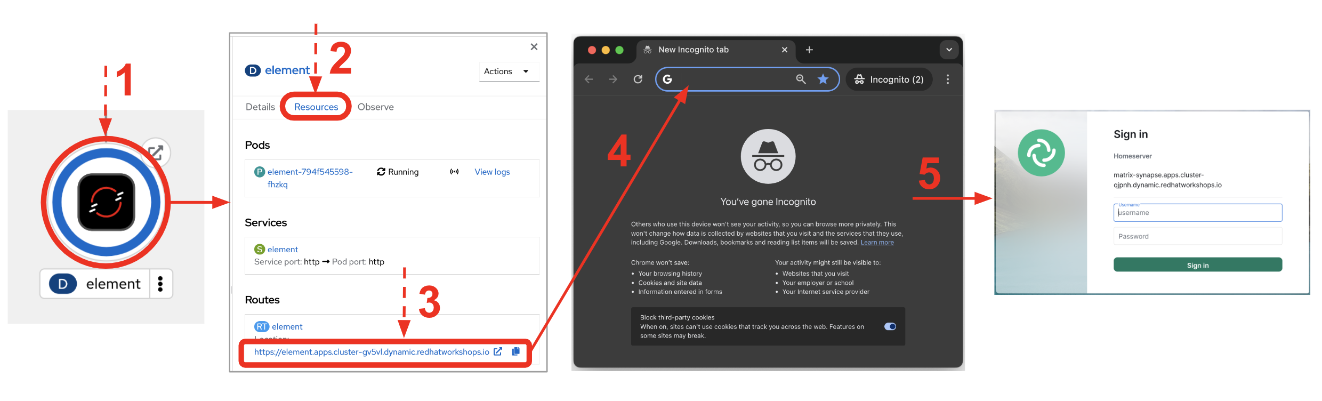The image size is (1322, 401).
Task: Open the element route link
Action: [x=287, y=326]
